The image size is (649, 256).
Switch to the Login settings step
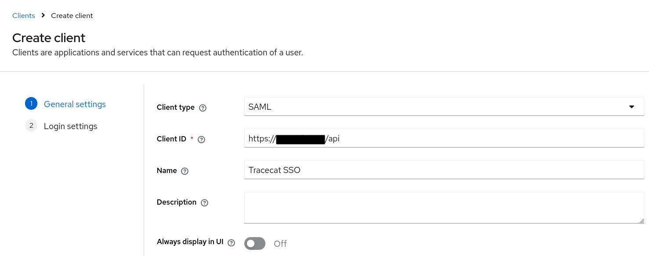[x=70, y=126]
